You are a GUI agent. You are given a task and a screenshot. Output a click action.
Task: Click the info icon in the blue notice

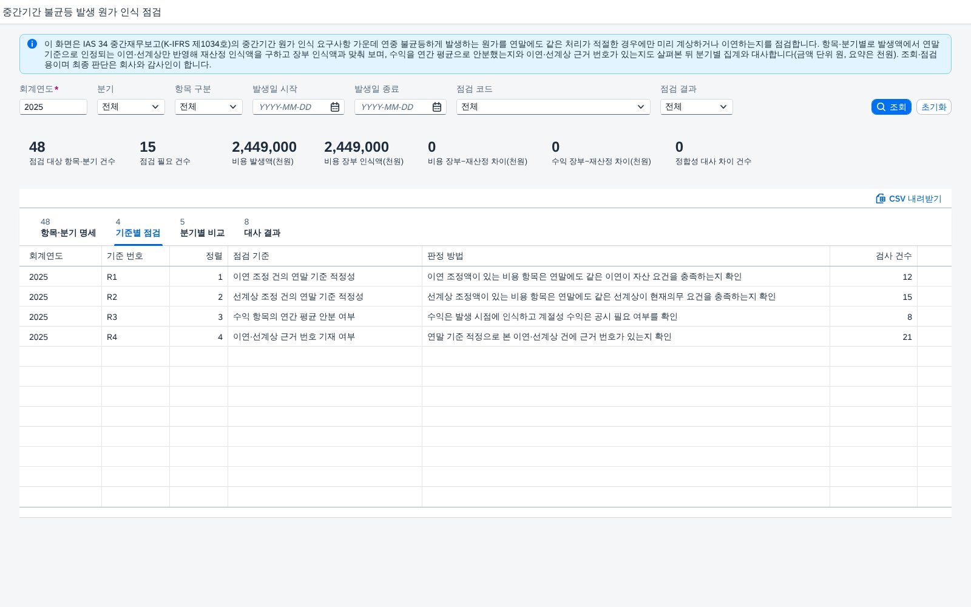click(x=32, y=44)
